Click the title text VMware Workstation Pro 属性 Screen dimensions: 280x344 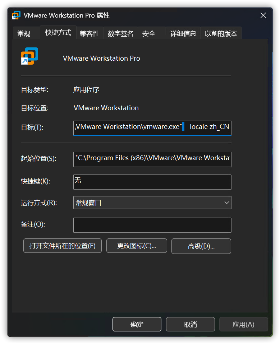coord(67,15)
